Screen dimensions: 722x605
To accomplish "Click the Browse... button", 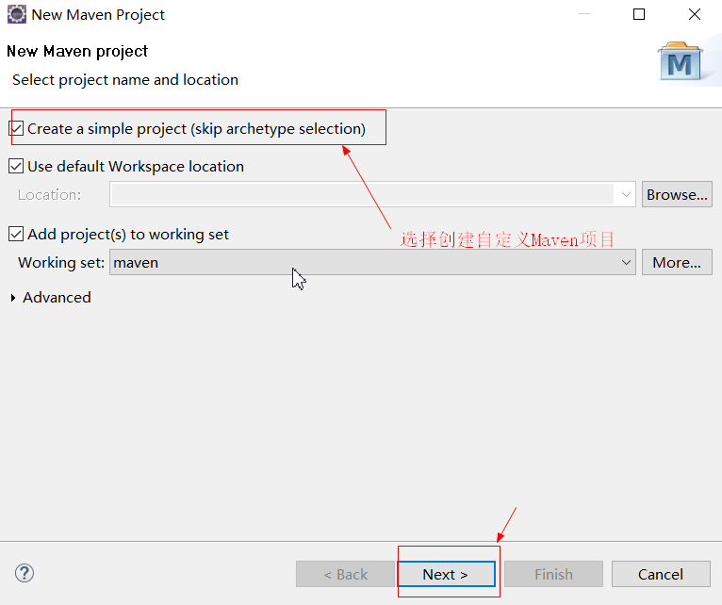I will point(677,194).
